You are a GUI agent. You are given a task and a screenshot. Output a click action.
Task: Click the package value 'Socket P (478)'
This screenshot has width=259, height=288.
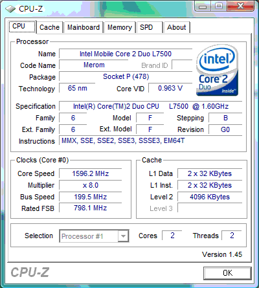126,76
